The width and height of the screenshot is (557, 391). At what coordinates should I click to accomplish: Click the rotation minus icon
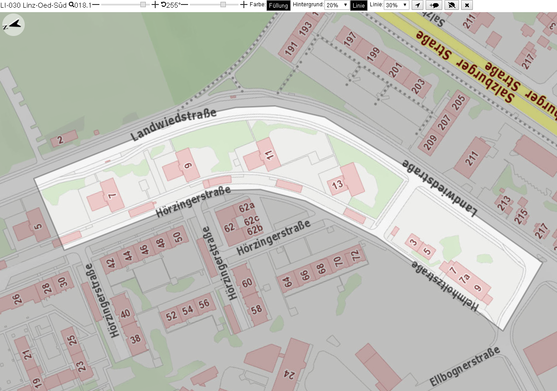[x=184, y=5]
